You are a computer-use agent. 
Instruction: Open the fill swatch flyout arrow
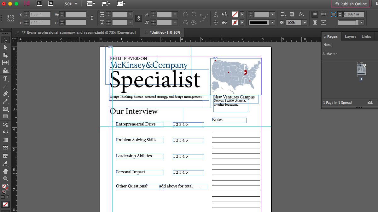click(x=242, y=14)
